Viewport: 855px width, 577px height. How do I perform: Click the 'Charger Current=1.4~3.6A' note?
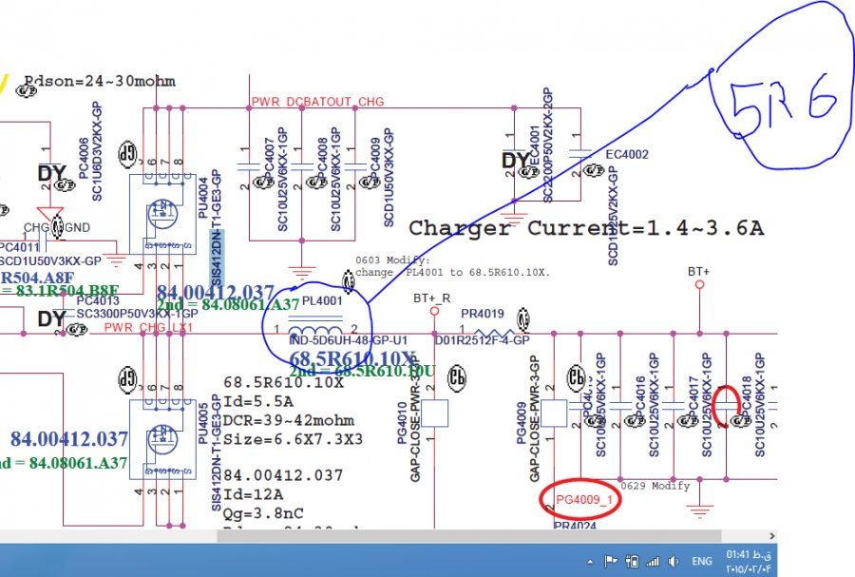(586, 227)
